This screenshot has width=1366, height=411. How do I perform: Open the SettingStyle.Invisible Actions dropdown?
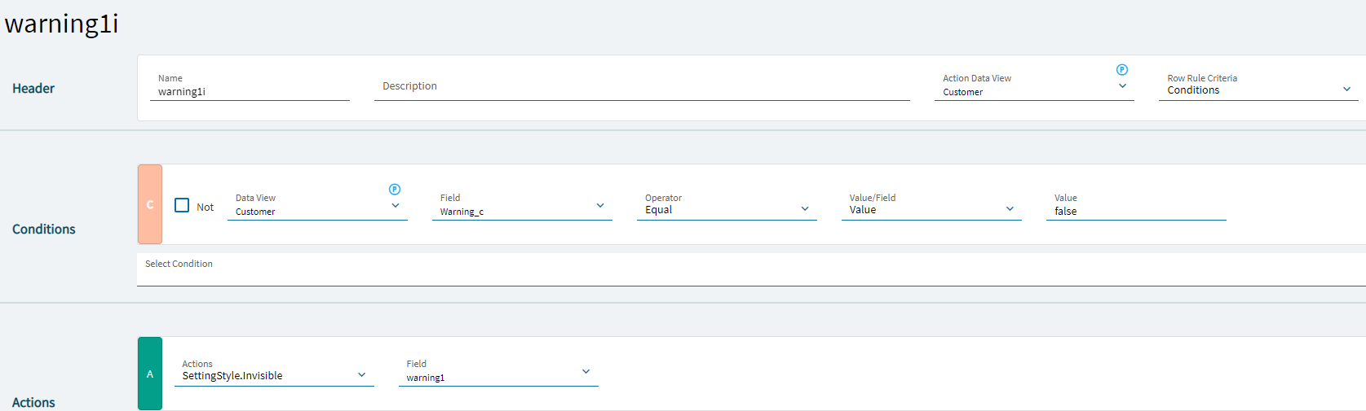[362, 375]
